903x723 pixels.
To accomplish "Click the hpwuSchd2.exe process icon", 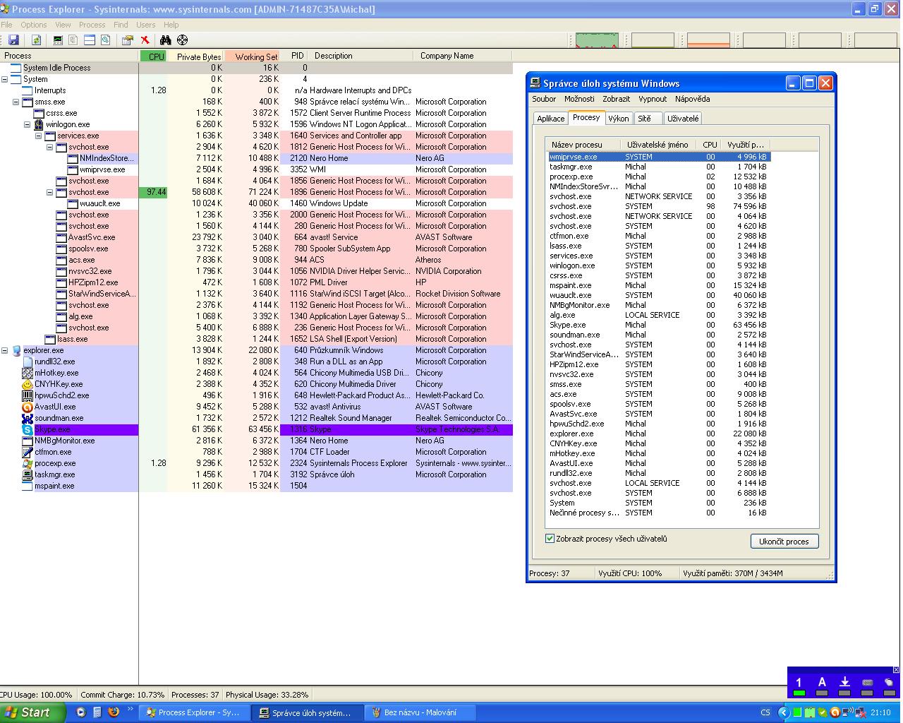I will [28, 395].
